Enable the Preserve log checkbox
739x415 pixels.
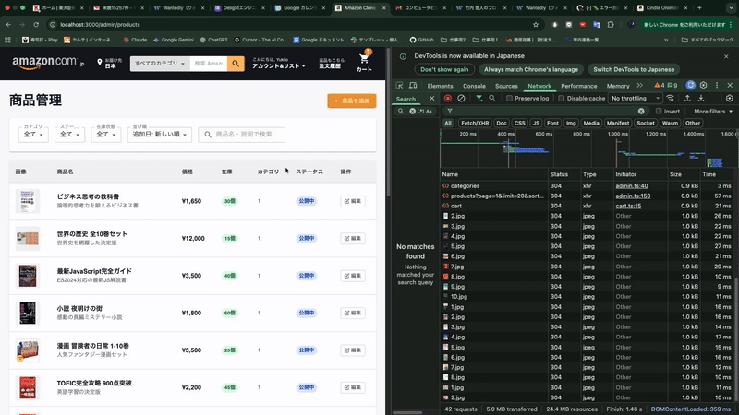(x=508, y=98)
